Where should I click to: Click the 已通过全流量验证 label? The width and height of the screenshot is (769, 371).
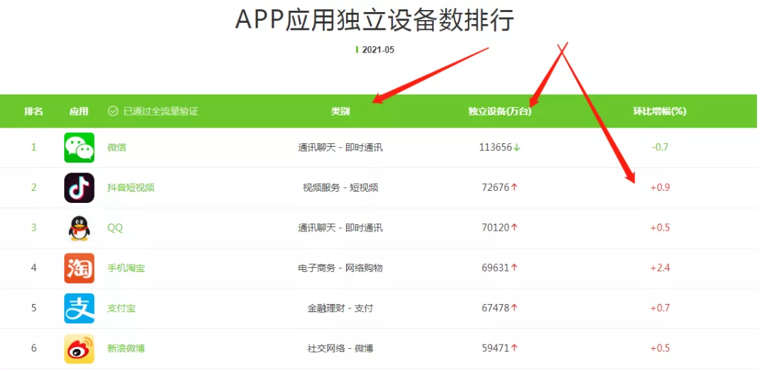(x=161, y=111)
